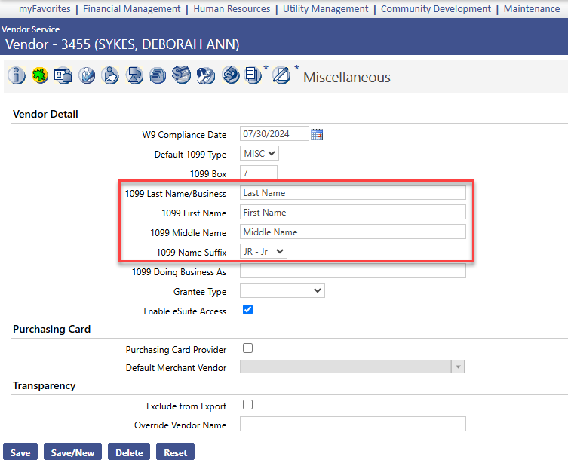This screenshot has height=463, width=568.
Task: Click the person with checkmark icon
Action: (x=87, y=75)
